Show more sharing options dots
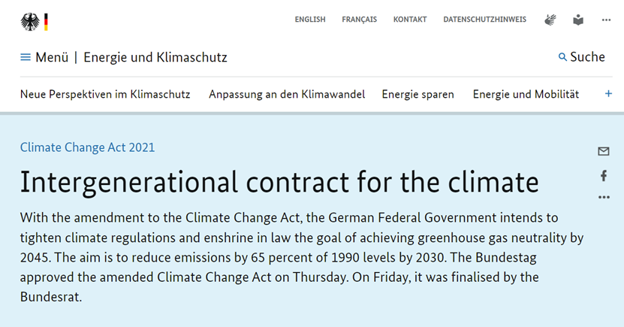Image resolution: width=624 pixels, height=327 pixels. [x=604, y=197]
